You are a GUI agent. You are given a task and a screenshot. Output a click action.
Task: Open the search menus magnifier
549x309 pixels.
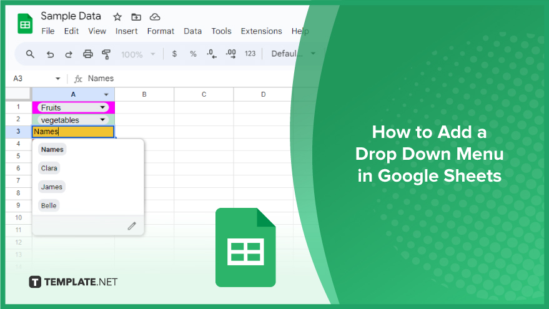click(30, 54)
